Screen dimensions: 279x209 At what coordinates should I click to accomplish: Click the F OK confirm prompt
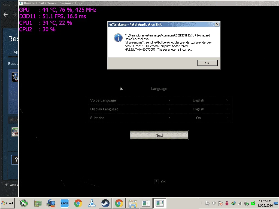[160, 182]
